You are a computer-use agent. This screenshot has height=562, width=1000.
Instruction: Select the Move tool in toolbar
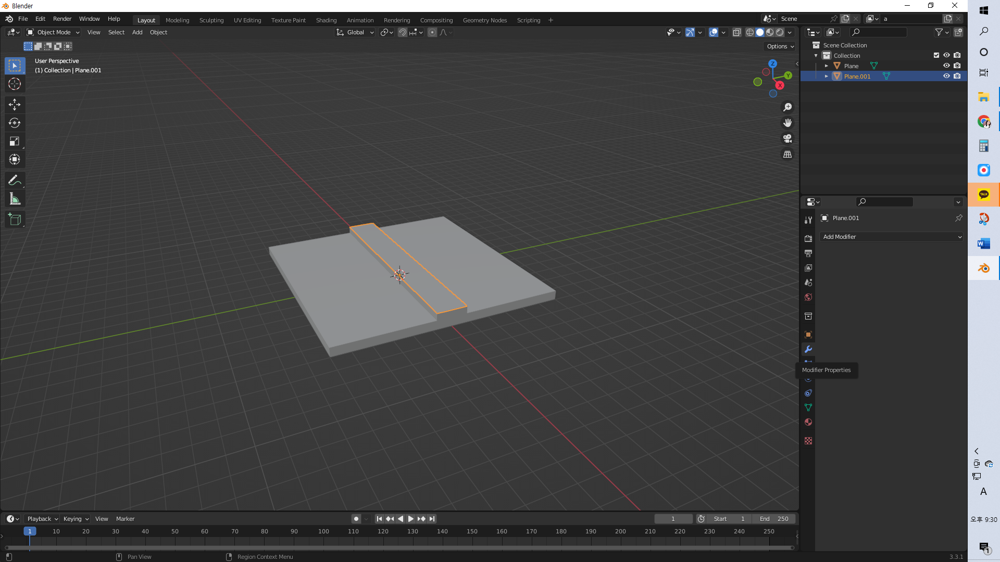coord(15,105)
